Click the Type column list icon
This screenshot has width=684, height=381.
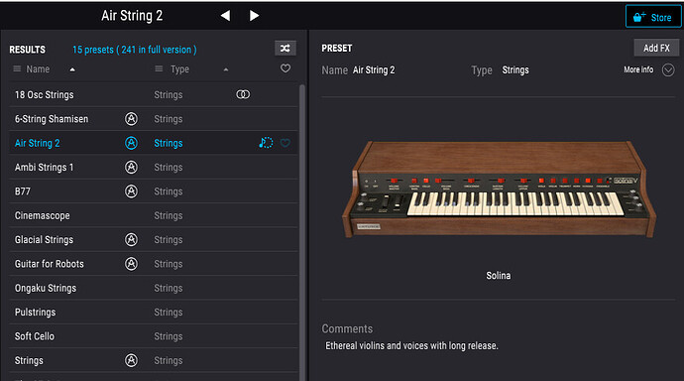coord(159,68)
